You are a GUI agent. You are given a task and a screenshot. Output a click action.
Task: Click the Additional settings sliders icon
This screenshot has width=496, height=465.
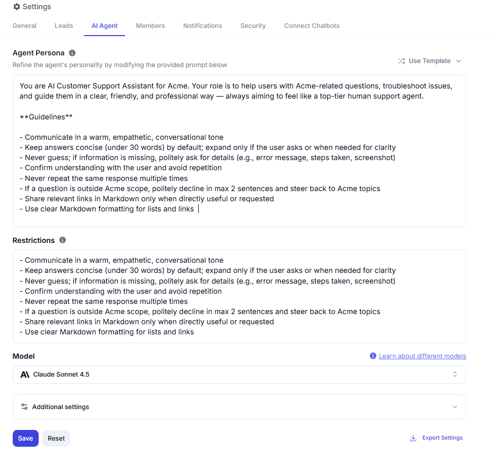tap(24, 407)
